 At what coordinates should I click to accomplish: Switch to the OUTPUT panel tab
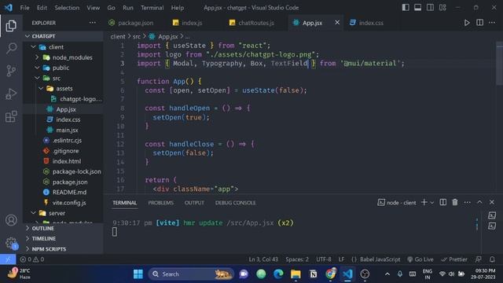click(x=194, y=203)
